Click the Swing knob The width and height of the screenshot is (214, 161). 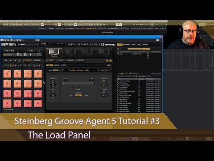[53, 93]
